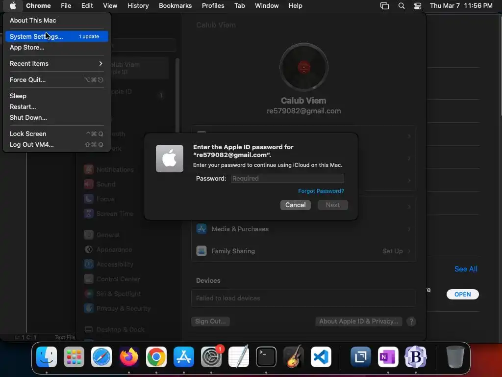The image size is (502, 377).
Task: Open About Apple ID & Privacy
Action: pyautogui.click(x=358, y=322)
